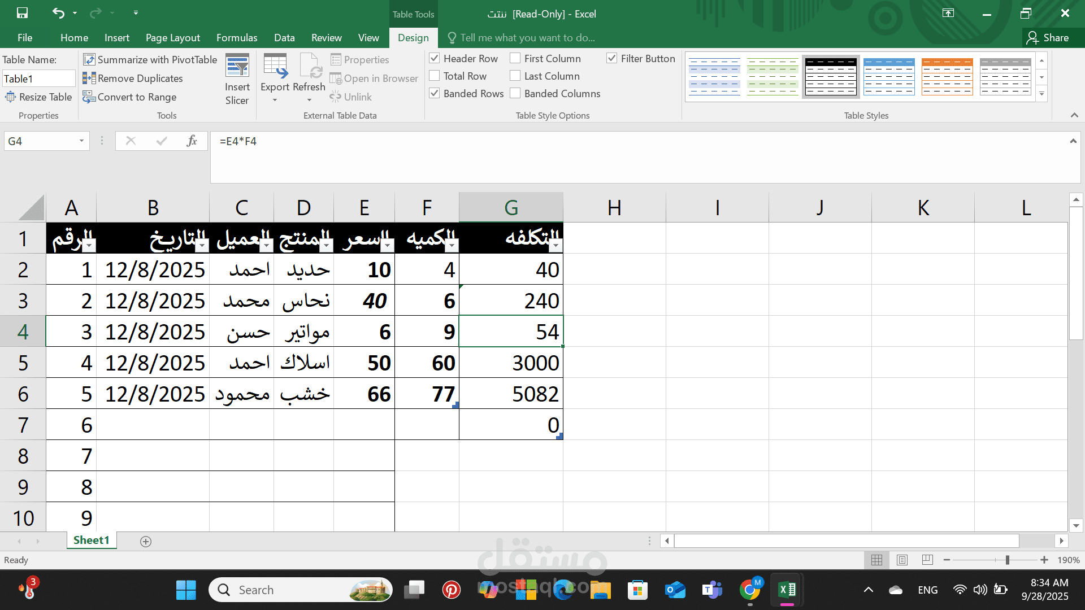Click Summarize with PivotTable icon
1085x610 pixels.
pos(89,60)
